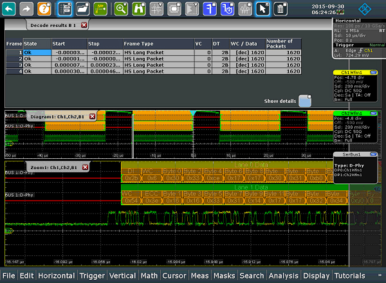This screenshot has width=386, height=283.
Task: Select frame 2 row number cell
Action: tap(14, 59)
